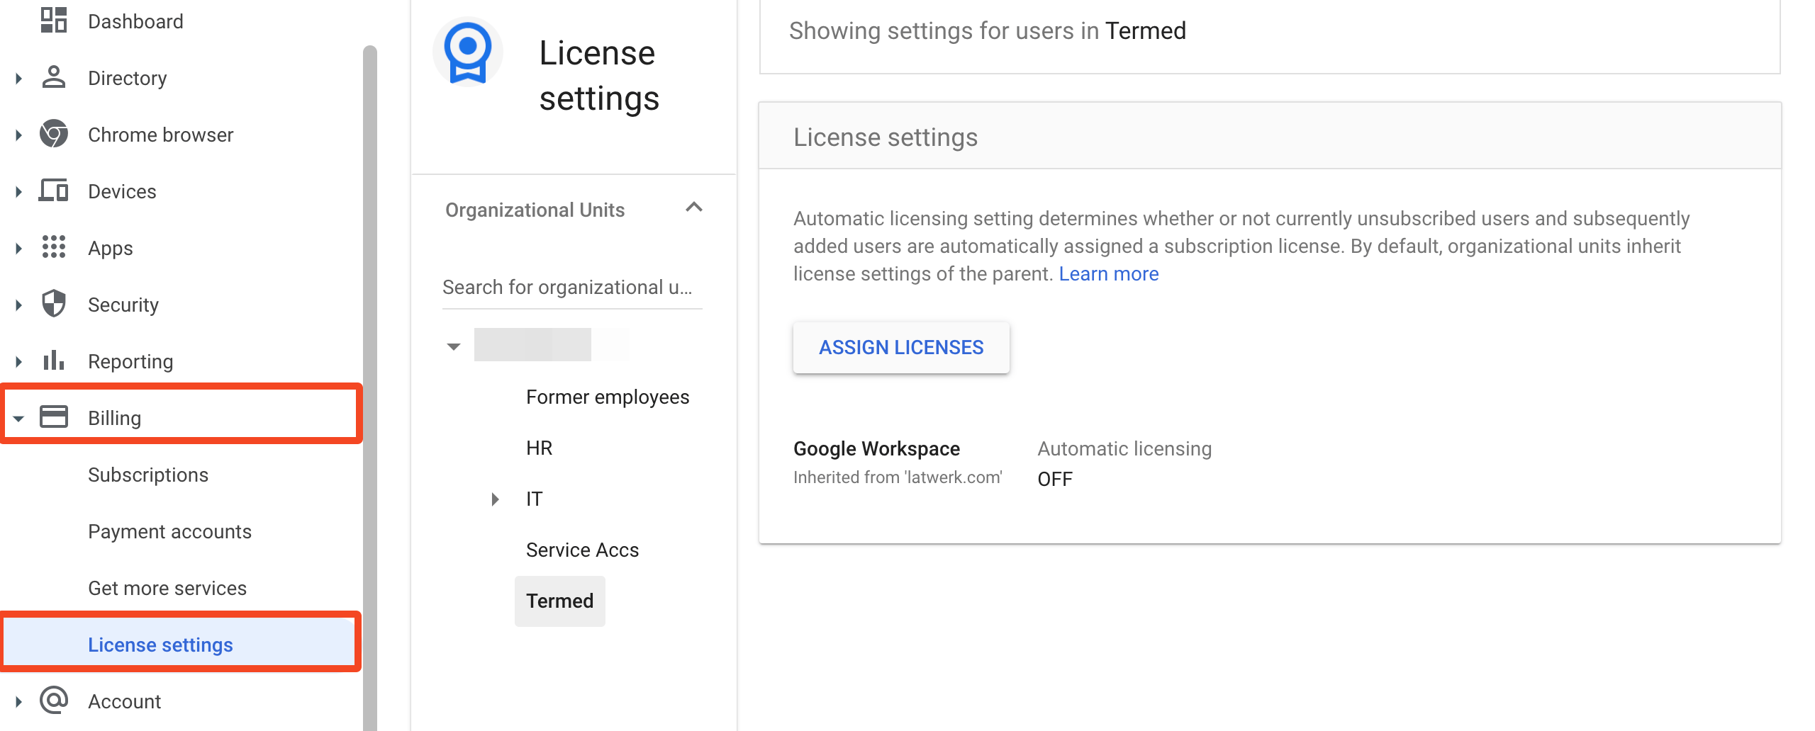The width and height of the screenshot is (1815, 731).
Task: Expand the Apps menu arrow
Action: pos(18,248)
